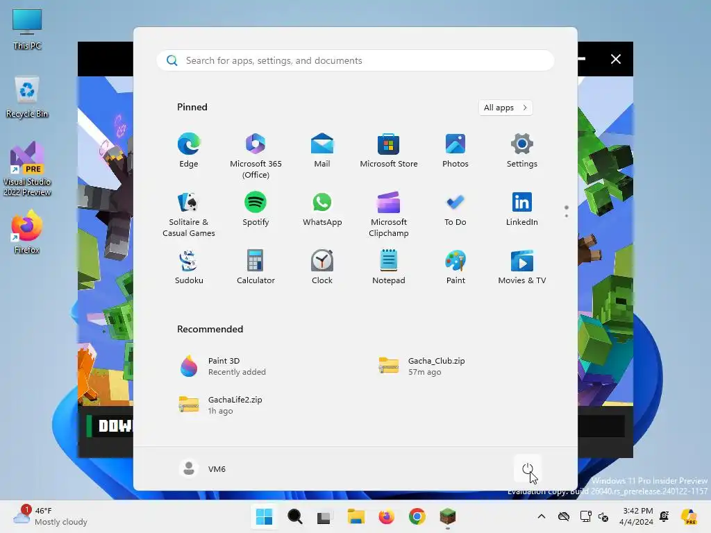Click the power button in Start menu
The height and width of the screenshot is (533, 711).
tap(528, 468)
